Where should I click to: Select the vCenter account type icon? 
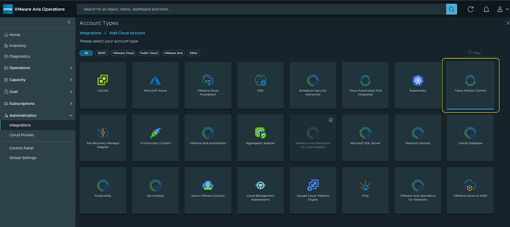pyautogui.click(x=103, y=80)
